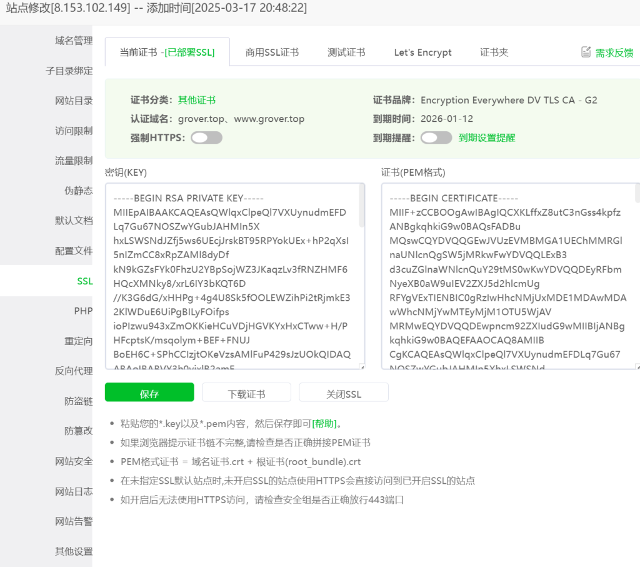Select the Let's Encrypt tab

click(x=422, y=53)
